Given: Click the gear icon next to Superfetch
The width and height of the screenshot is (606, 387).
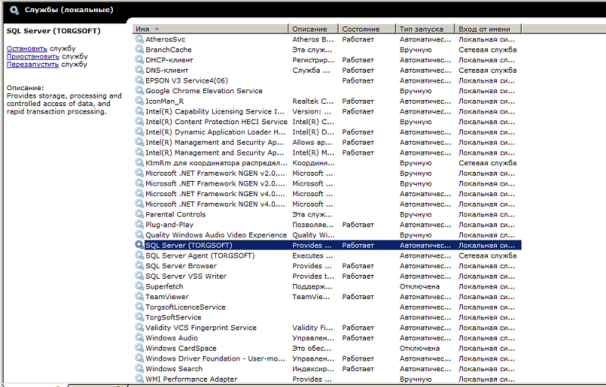Looking at the screenshot, I should (139, 287).
